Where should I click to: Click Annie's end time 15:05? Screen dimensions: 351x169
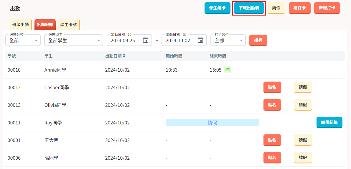pyautogui.click(x=215, y=70)
